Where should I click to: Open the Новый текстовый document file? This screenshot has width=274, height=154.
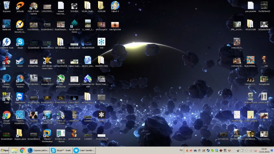[x=61, y=8]
